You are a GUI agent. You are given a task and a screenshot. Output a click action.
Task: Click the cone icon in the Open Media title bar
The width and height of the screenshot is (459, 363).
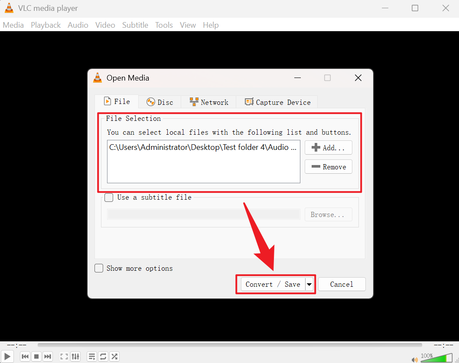point(98,78)
